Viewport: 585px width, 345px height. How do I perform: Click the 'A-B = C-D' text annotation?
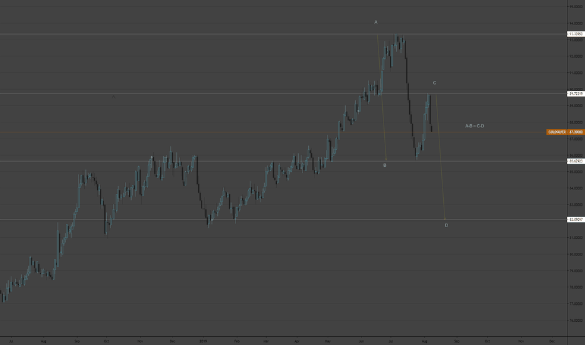pos(475,126)
